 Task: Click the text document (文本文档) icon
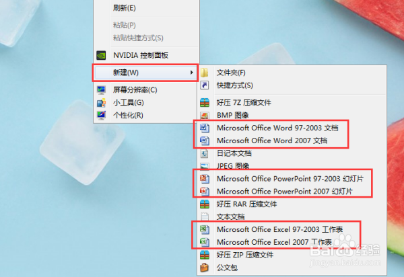(x=205, y=216)
